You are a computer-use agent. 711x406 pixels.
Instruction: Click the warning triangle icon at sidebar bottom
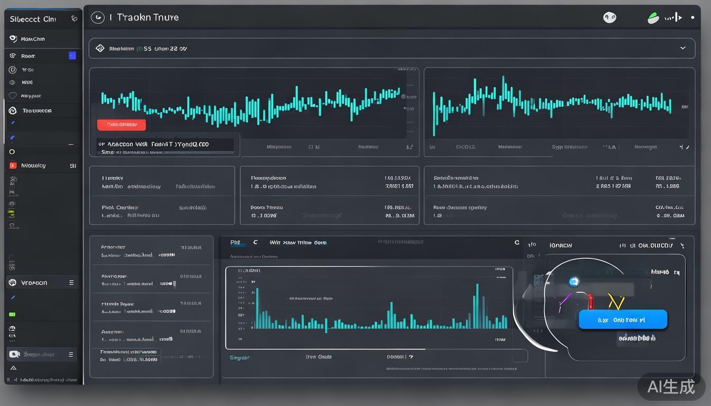click(13, 368)
